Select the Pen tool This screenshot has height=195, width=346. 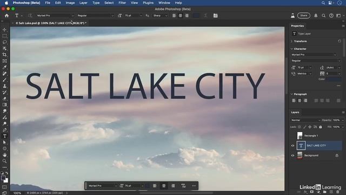(x=4, y=130)
